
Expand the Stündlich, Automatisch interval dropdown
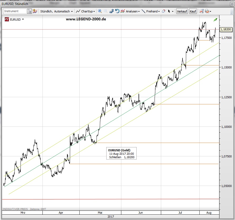56,11
